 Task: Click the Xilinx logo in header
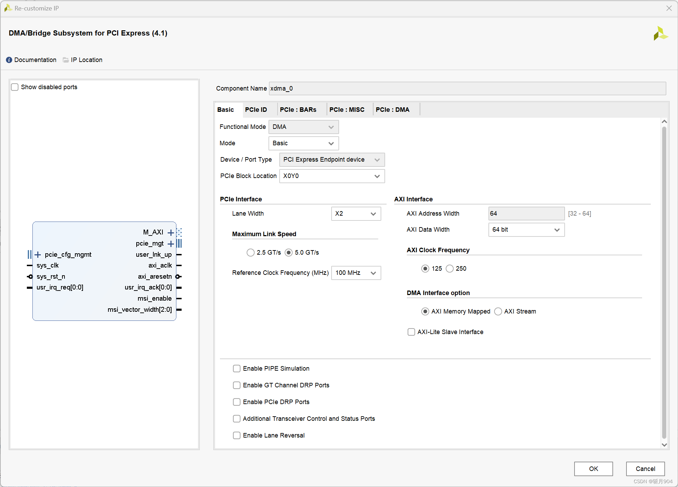tap(660, 34)
